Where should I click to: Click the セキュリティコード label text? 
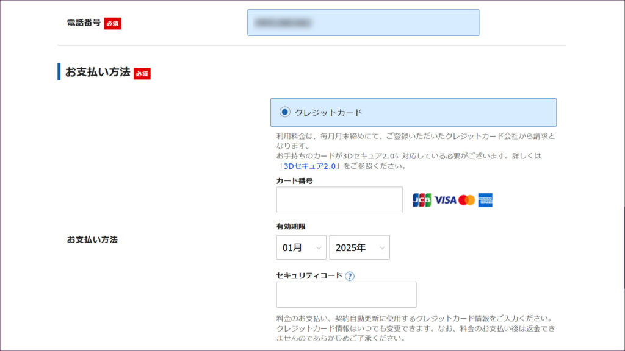pyautogui.click(x=309, y=275)
